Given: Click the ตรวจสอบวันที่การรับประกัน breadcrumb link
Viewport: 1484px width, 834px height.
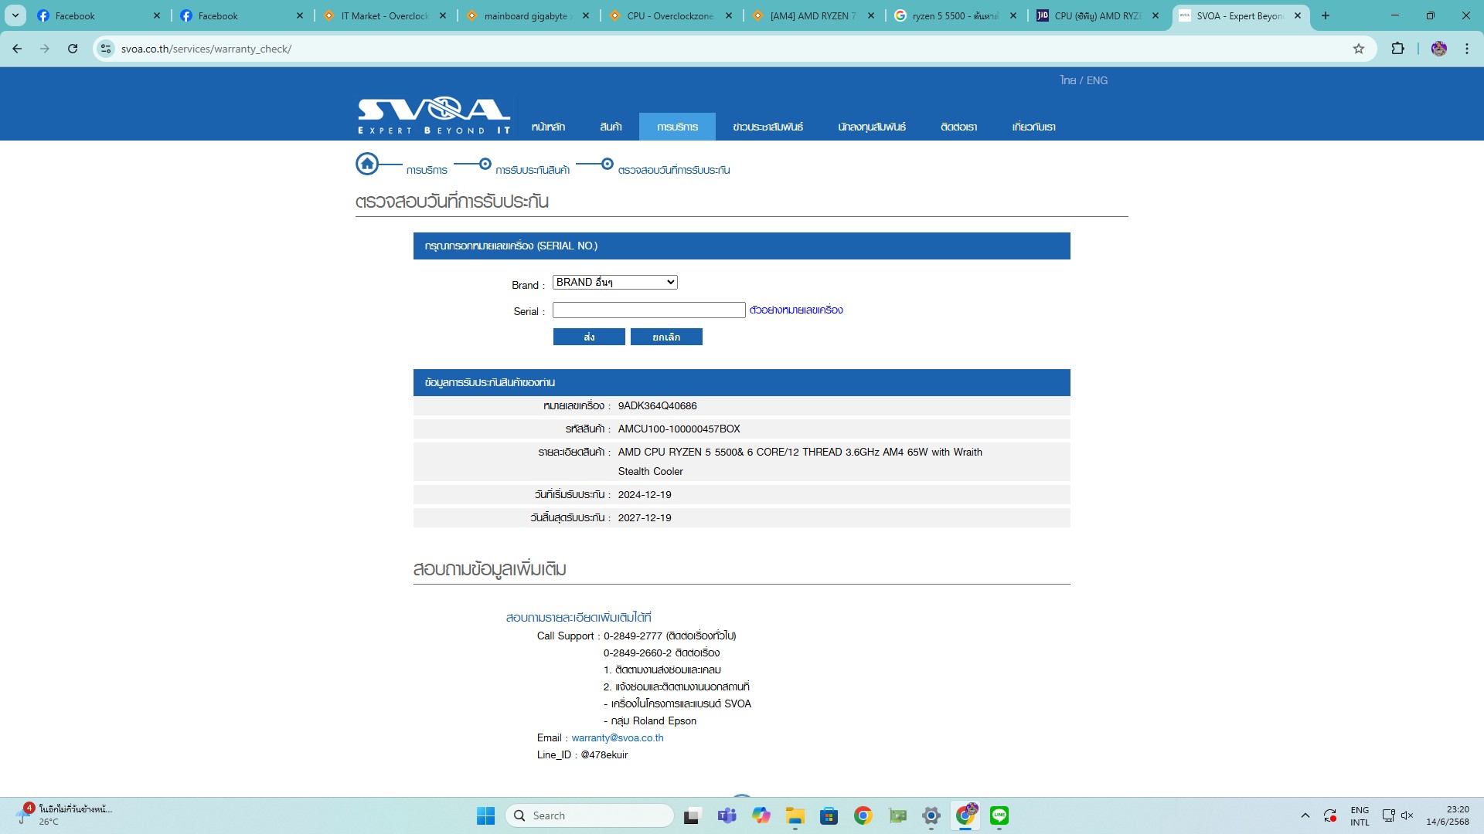Looking at the screenshot, I should click(674, 170).
